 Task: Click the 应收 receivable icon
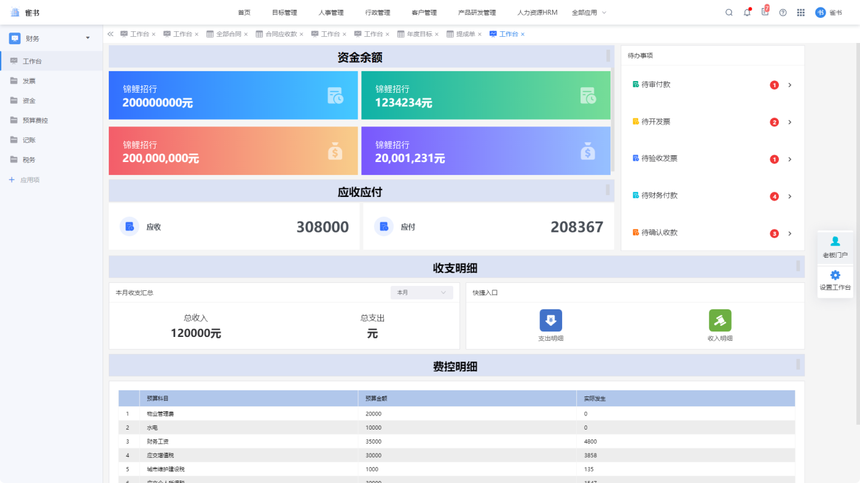(x=130, y=226)
